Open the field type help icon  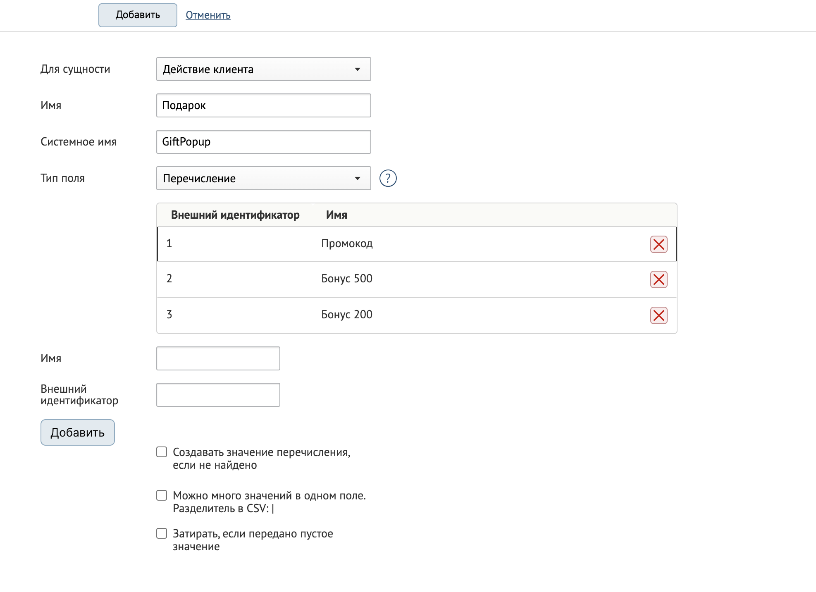click(388, 178)
